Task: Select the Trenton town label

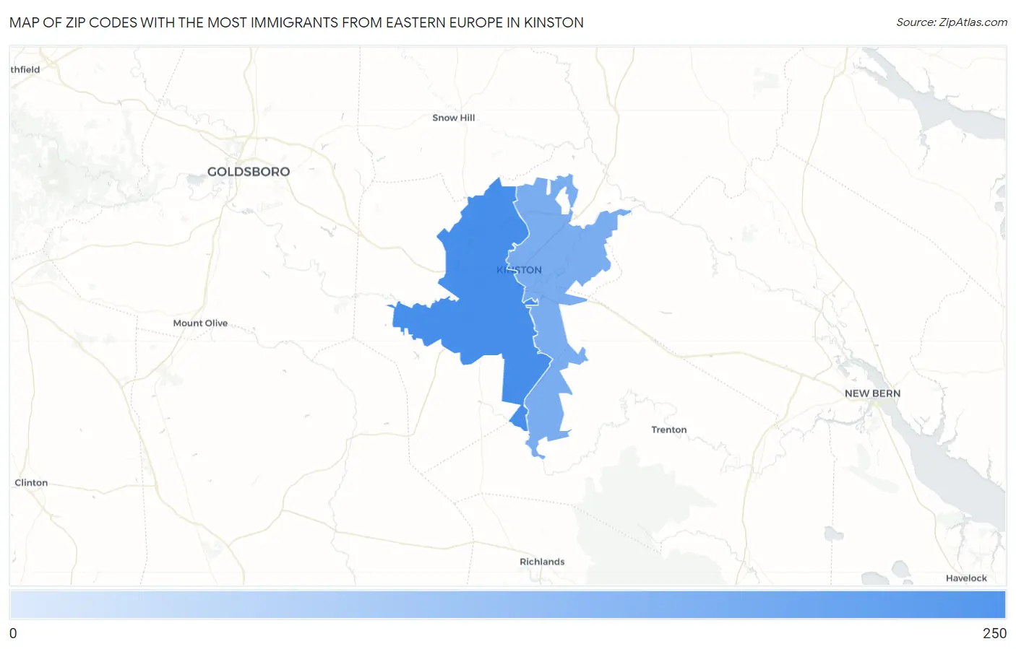Action: (669, 430)
